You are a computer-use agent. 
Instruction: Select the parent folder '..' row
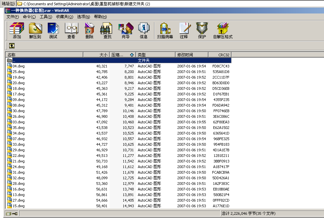119,60
